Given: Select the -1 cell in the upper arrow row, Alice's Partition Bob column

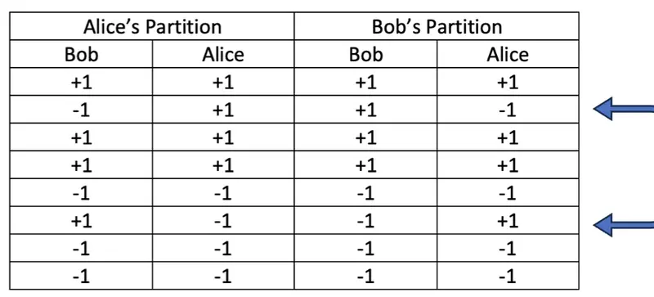Looking at the screenshot, I should [x=81, y=110].
